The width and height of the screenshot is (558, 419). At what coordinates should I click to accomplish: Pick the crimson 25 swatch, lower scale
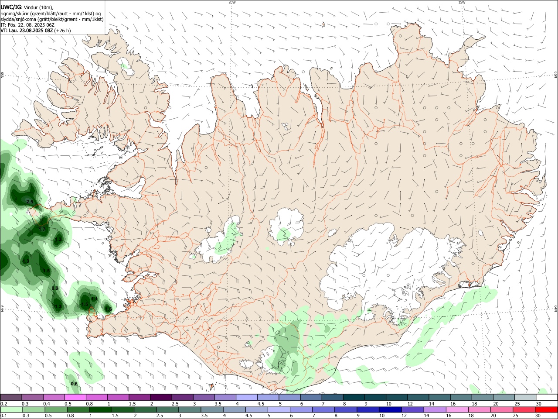[x=524, y=410]
